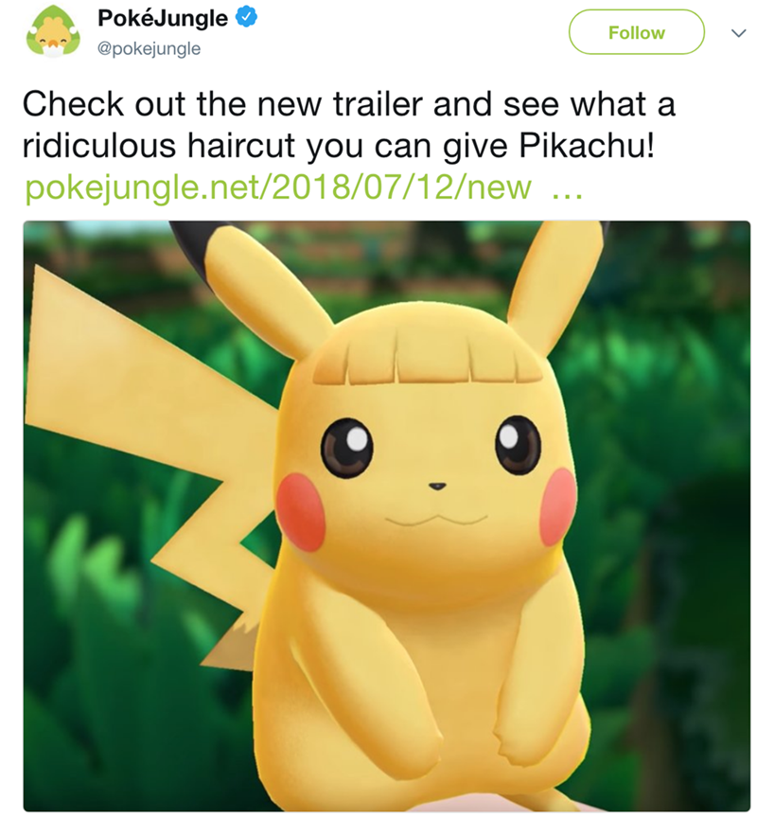Click Pikachu's right red cheek in the image
Viewport: 757px width, 817px height.
coord(556,506)
